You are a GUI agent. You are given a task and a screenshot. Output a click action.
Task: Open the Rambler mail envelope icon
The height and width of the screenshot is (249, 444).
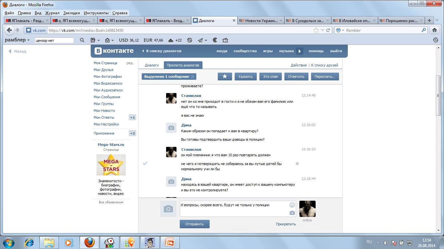click(108, 40)
